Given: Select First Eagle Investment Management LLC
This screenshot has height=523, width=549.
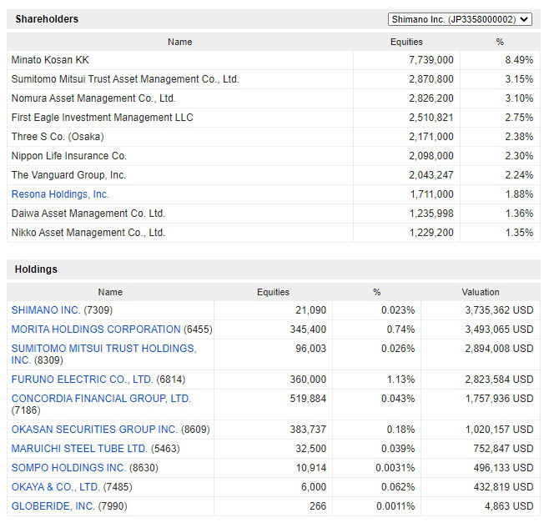Looking at the screenshot, I should [103, 118].
